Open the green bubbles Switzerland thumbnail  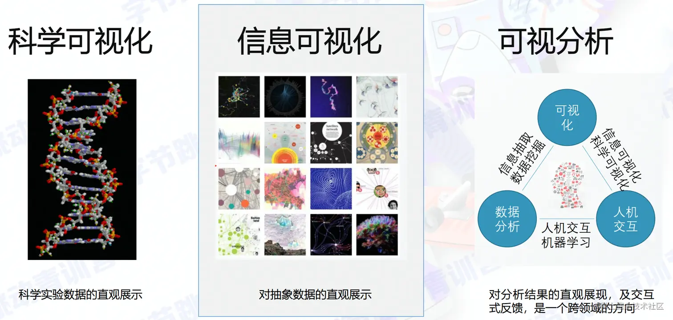pos(239,235)
